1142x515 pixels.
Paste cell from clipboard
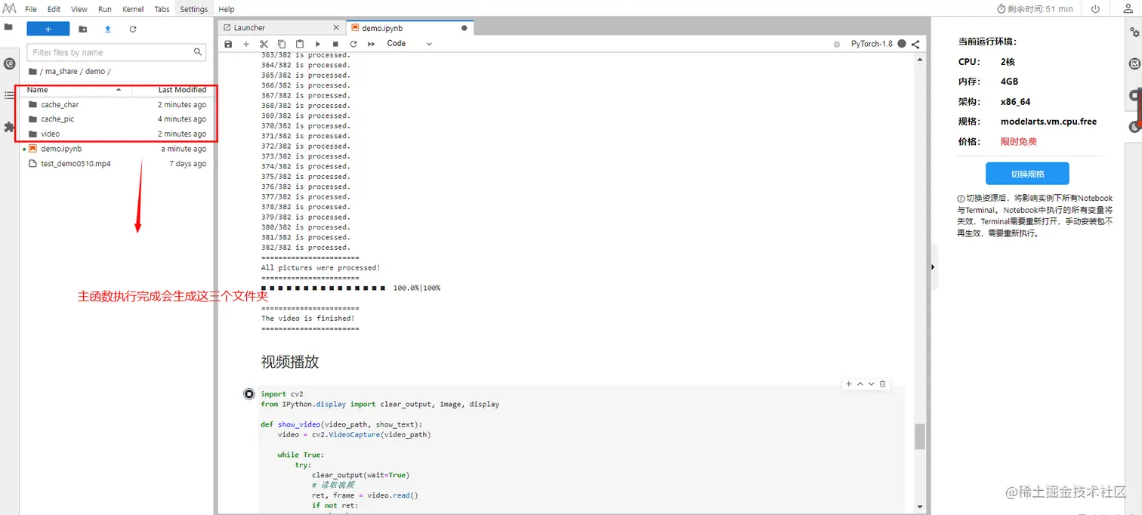pyautogui.click(x=300, y=44)
